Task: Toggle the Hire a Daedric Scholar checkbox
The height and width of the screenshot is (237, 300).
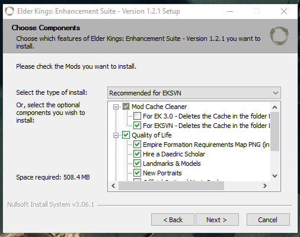Action: pos(137,154)
